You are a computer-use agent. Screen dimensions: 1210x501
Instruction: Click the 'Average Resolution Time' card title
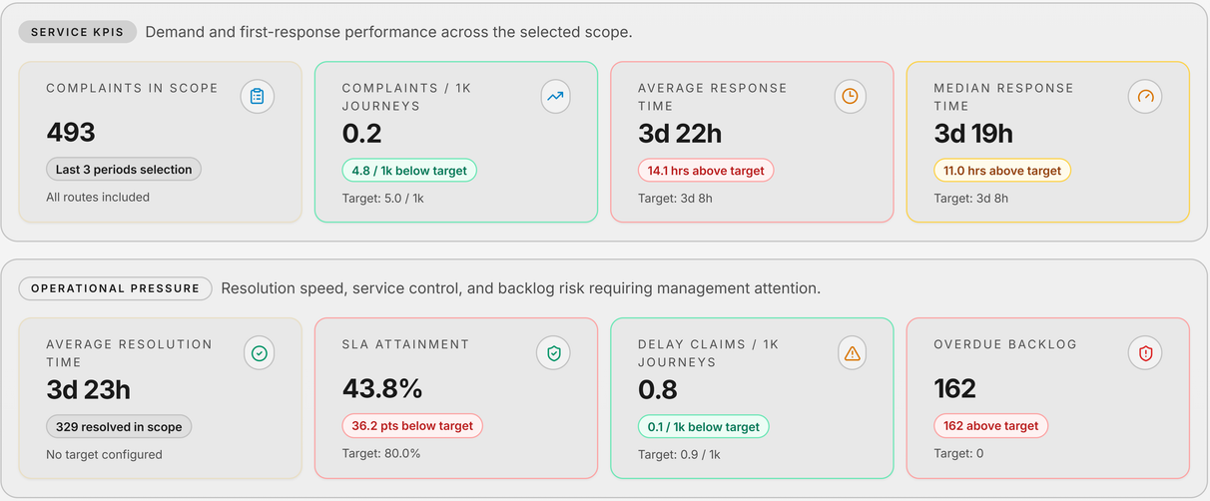coord(130,353)
